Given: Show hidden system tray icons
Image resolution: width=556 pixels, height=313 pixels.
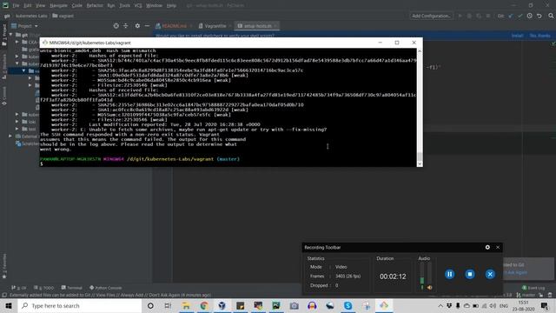Looking at the screenshot, I should point(440,305).
